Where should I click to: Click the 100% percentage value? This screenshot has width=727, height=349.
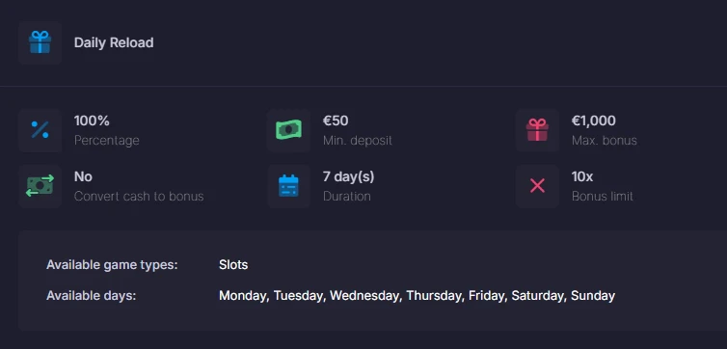92,121
